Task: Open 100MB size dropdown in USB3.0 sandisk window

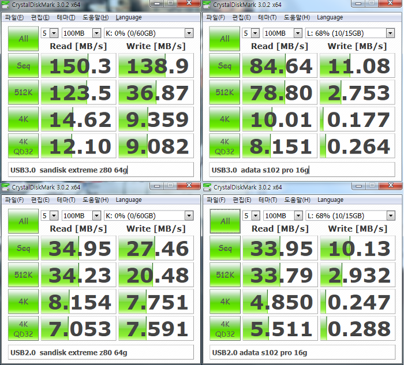Action: tap(96, 33)
